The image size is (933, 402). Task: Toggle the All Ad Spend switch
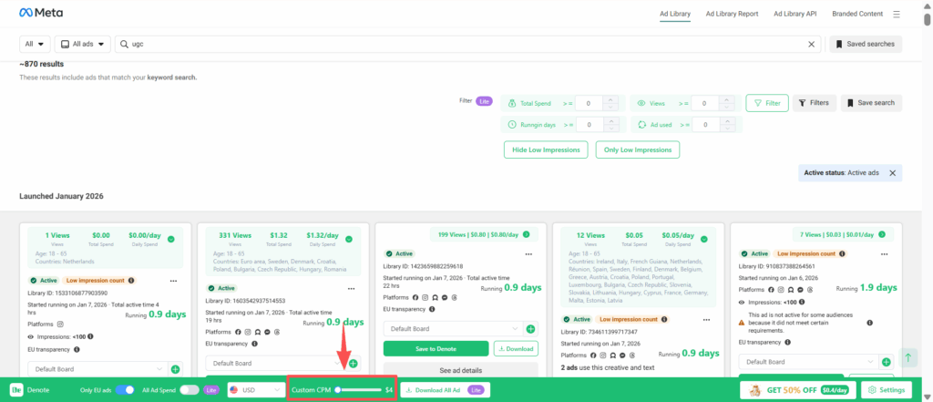point(189,389)
